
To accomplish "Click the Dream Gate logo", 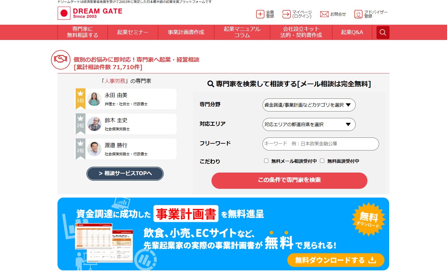I will pyautogui.click(x=90, y=13).
